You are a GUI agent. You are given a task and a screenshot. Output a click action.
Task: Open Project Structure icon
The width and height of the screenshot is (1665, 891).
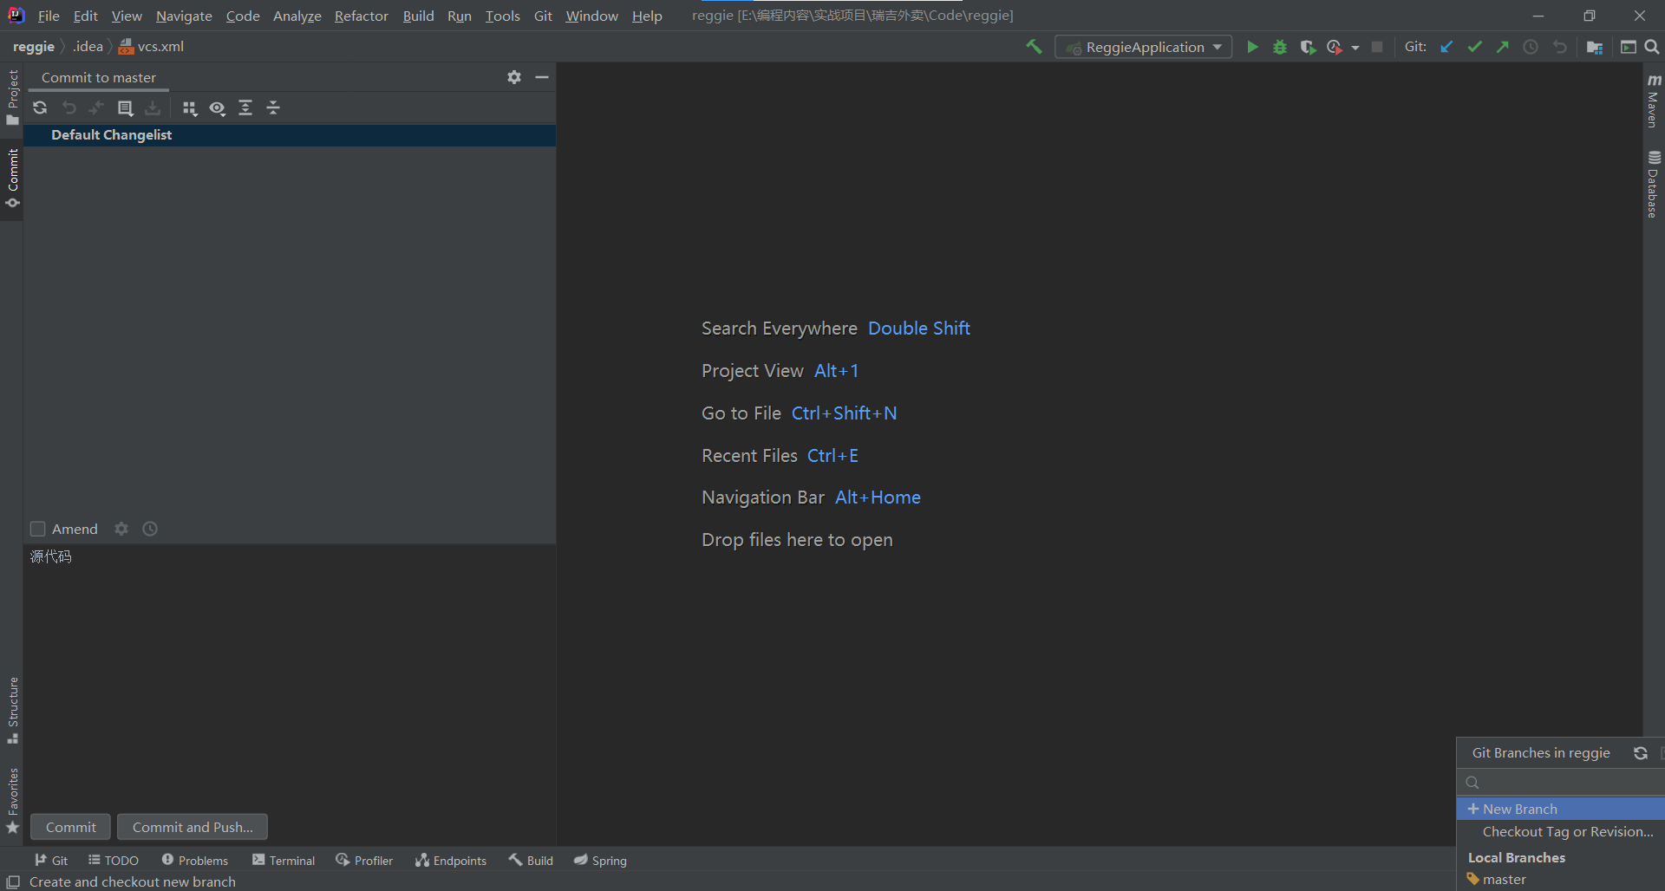[1594, 47]
